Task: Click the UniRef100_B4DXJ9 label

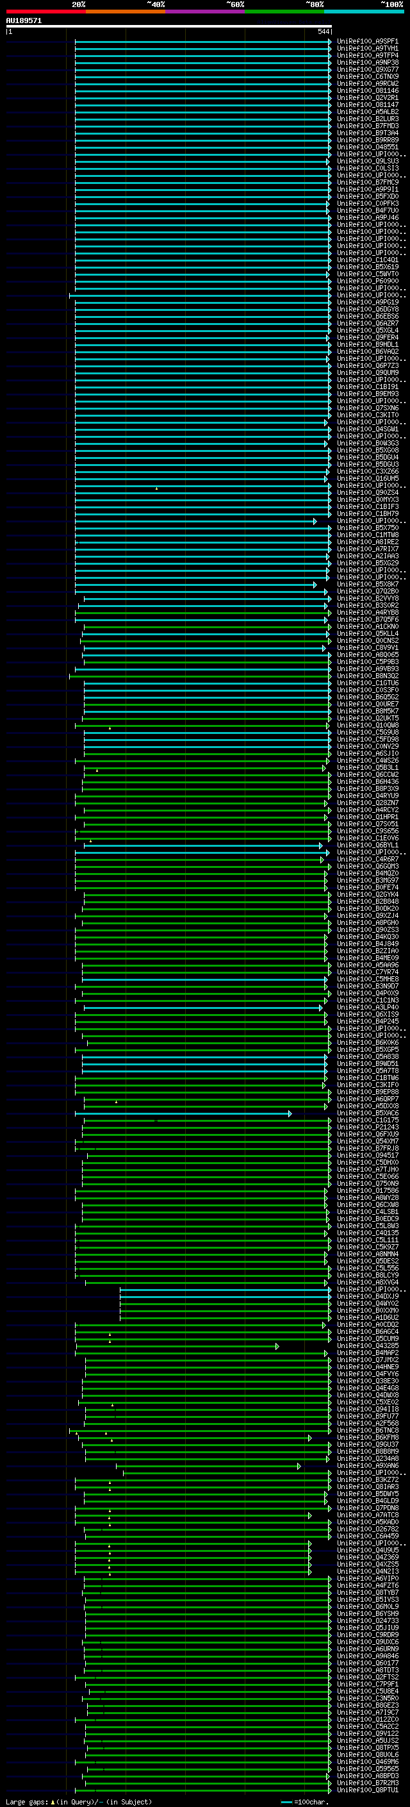Action: tap(367, 1296)
